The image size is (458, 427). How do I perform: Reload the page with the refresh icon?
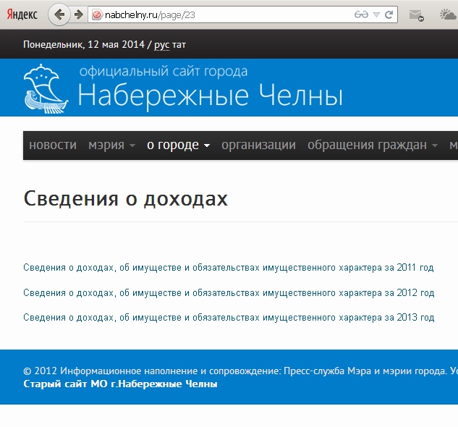[389, 14]
